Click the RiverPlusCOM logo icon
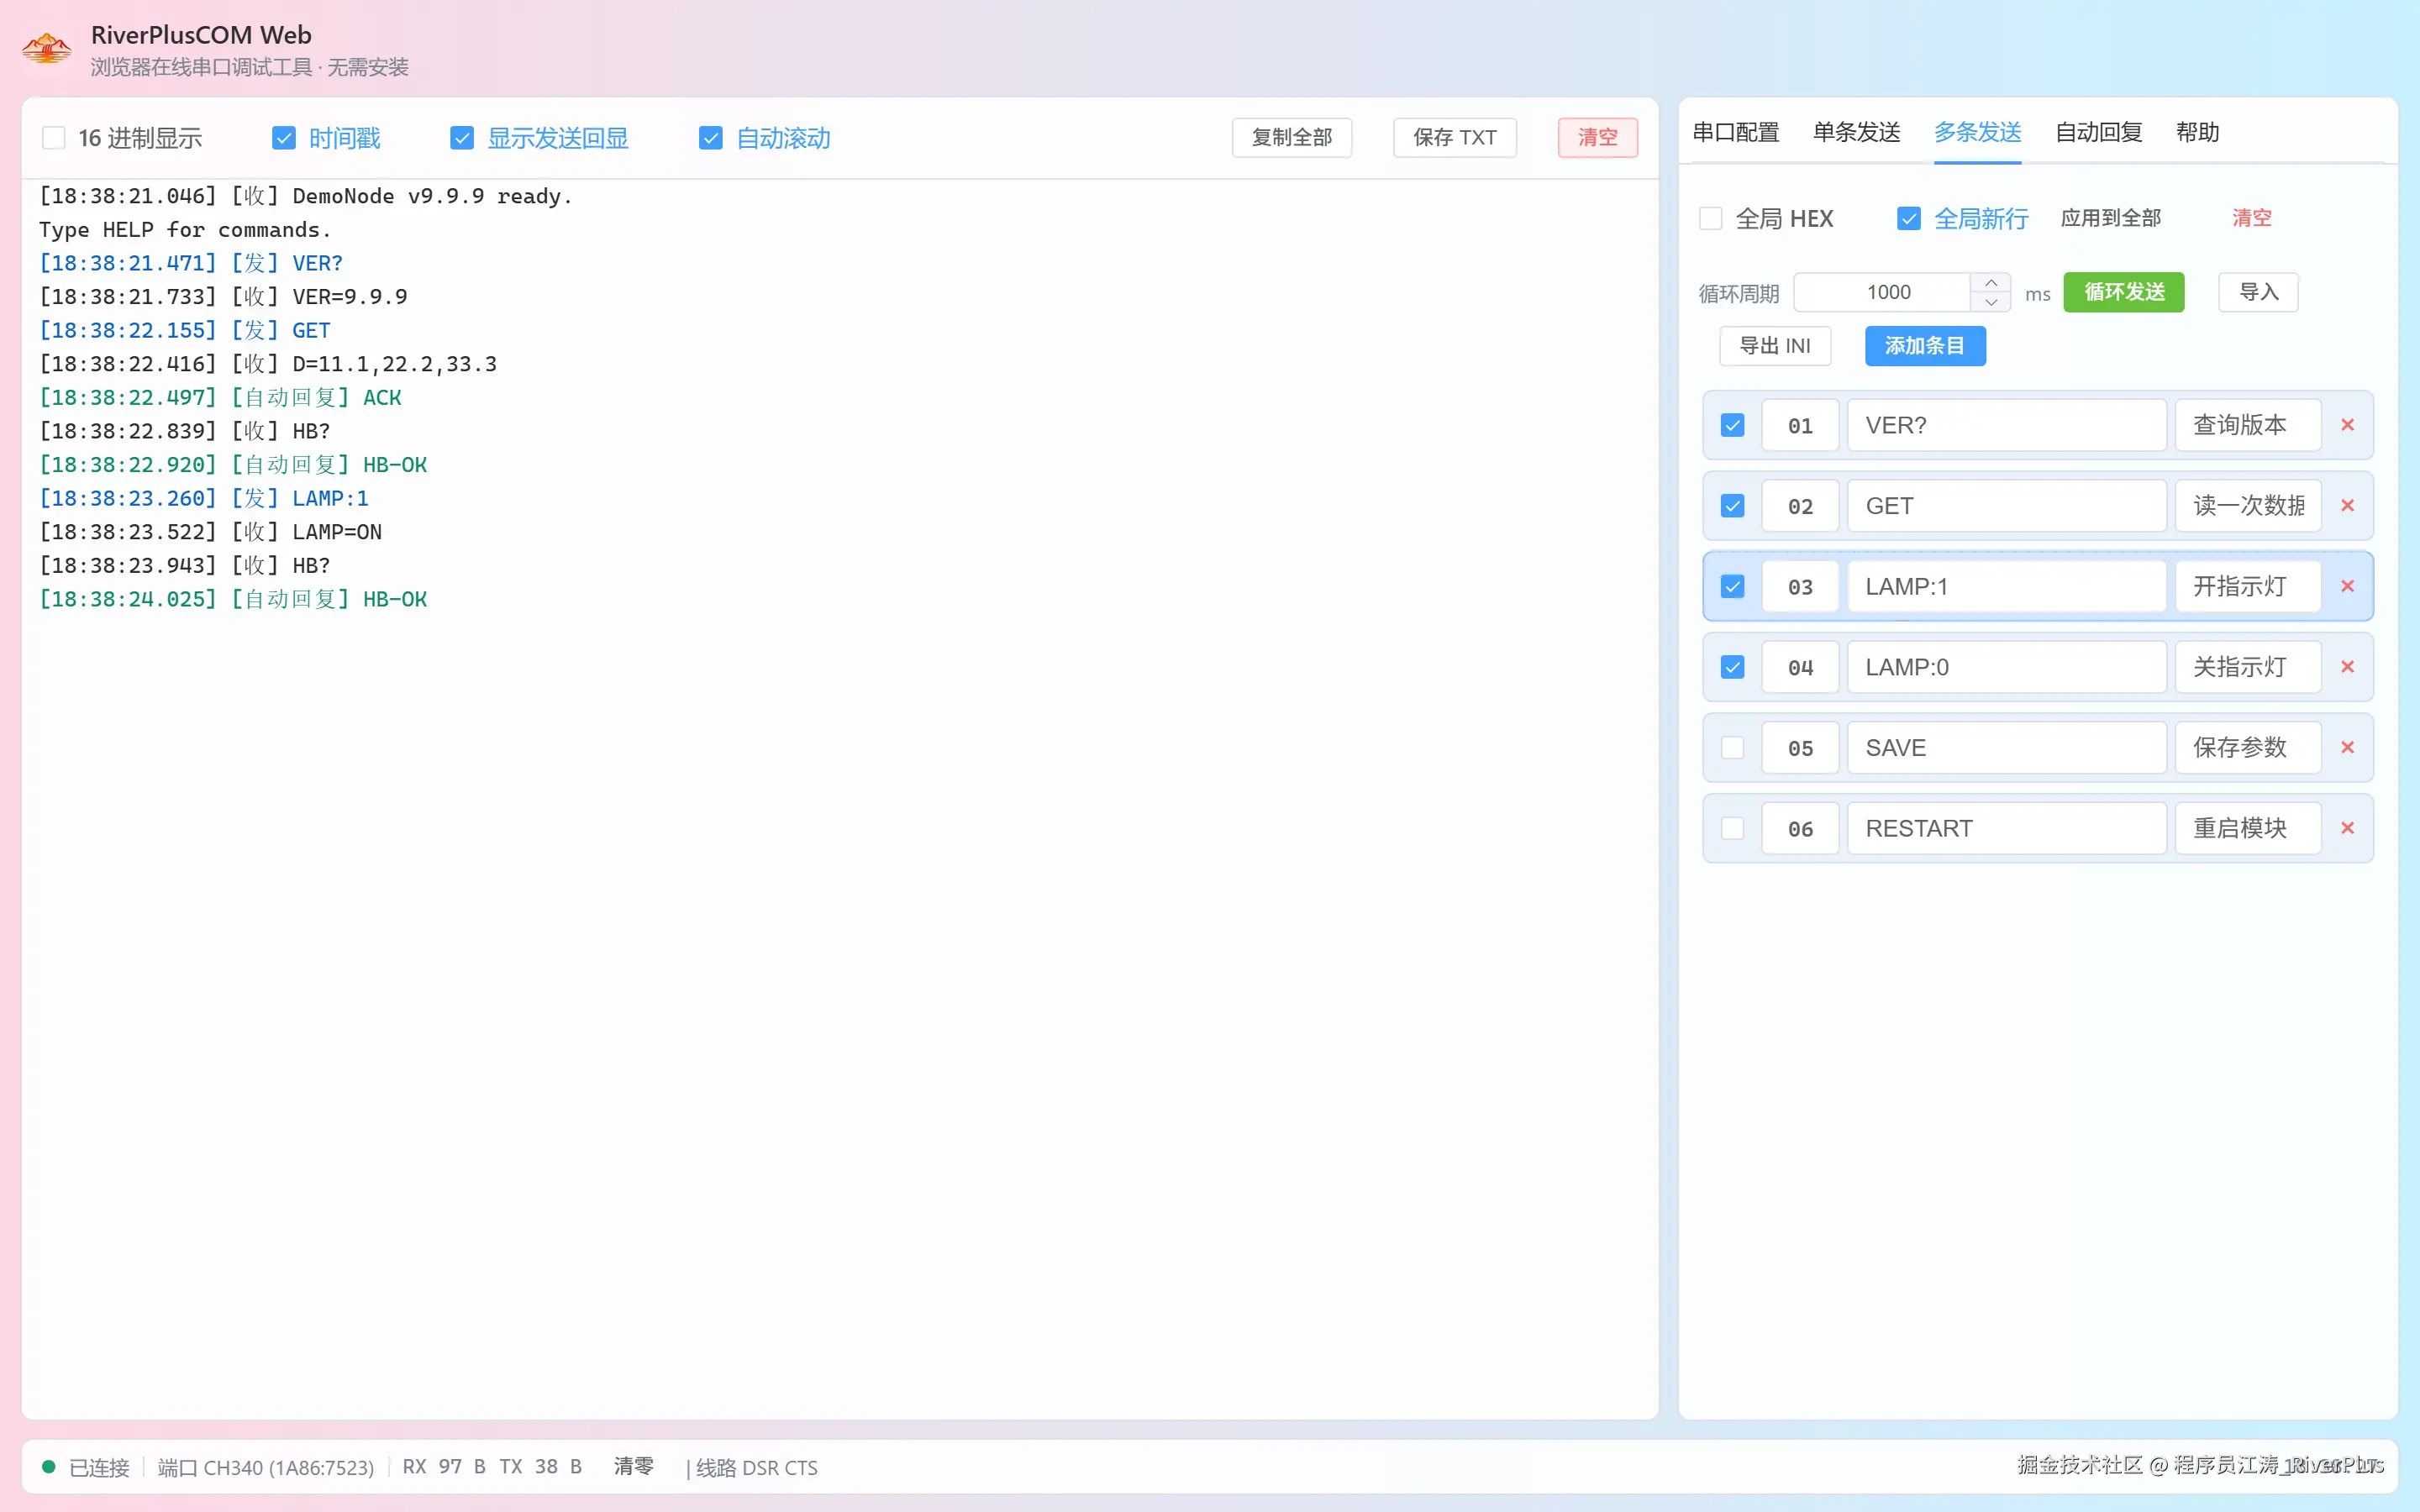The image size is (2420, 1512). pyautogui.click(x=47, y=49)
